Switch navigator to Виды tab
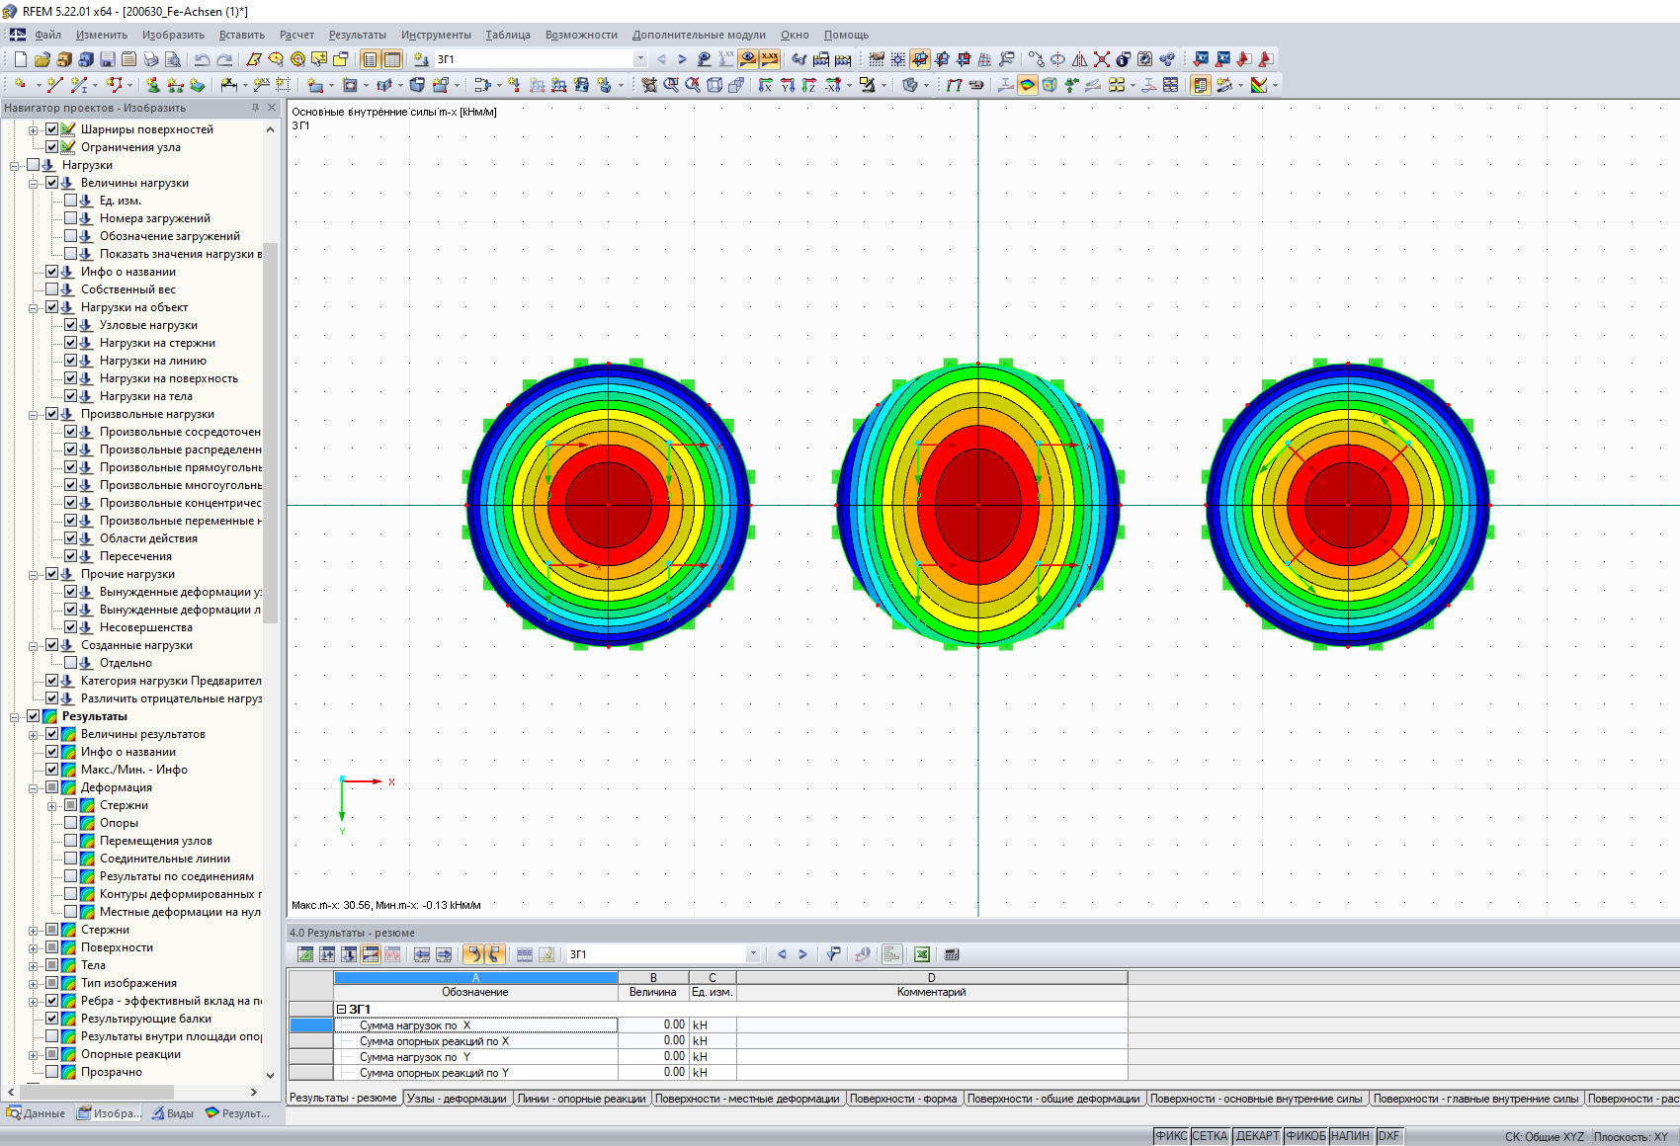 [x=173, y=1113]
